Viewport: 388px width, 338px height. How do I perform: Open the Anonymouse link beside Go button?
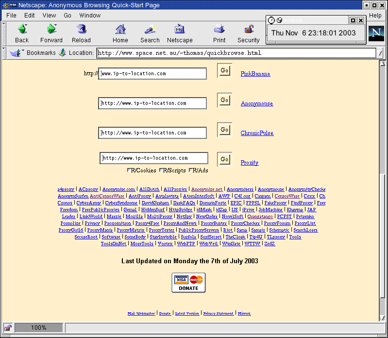coord(257,103)
